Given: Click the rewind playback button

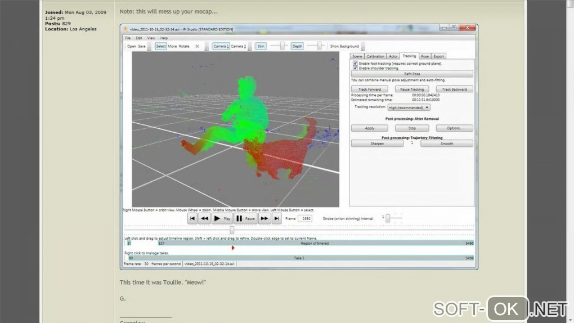Looking at the screenshot, I should [204, 219].
